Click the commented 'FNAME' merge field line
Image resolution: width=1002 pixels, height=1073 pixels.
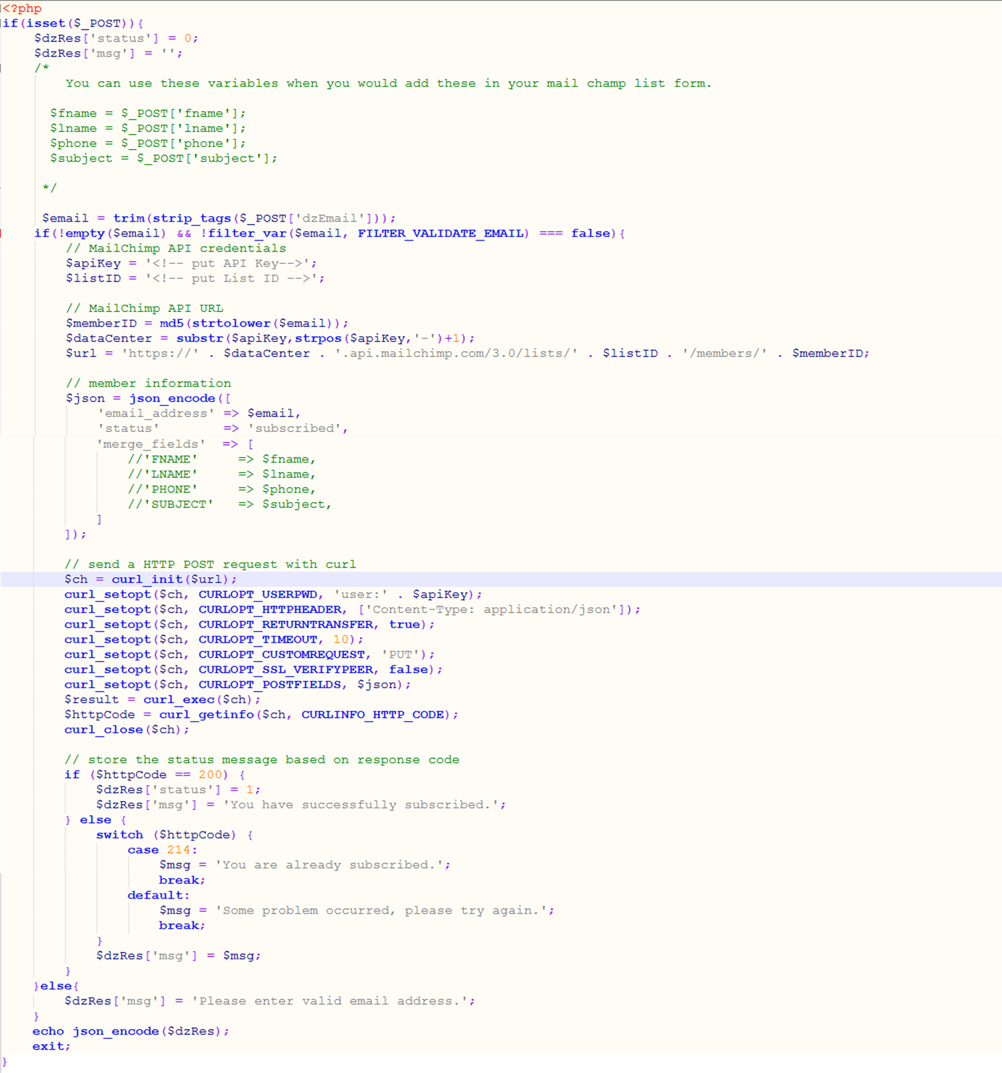point(174,459)
